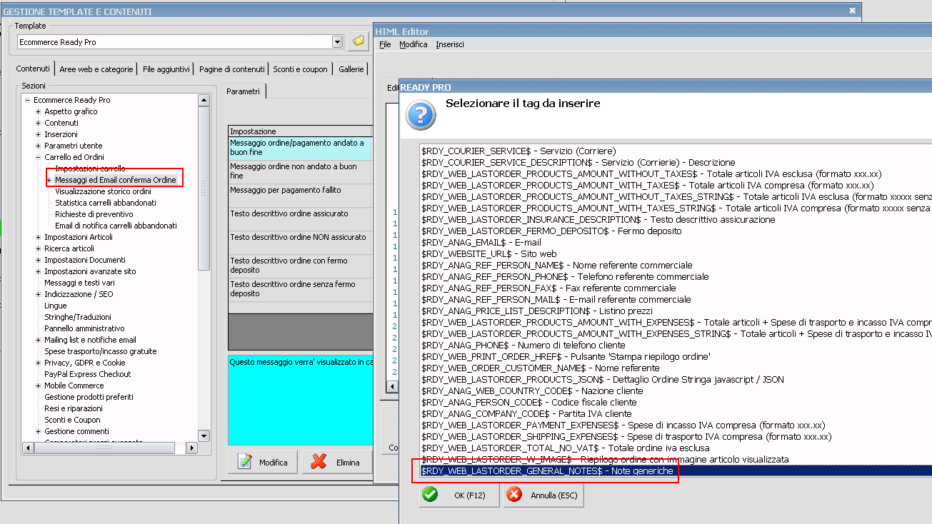Switch to the Contenuti tab
This screenshot has height=524, width=932.
click(x=33, y=69)
